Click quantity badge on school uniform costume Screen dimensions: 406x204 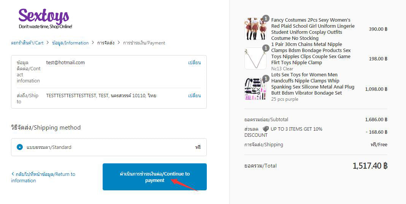[x=266, y=18]
